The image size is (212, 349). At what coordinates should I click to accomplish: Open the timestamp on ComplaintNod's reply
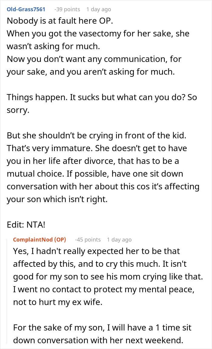coord(119,239)
